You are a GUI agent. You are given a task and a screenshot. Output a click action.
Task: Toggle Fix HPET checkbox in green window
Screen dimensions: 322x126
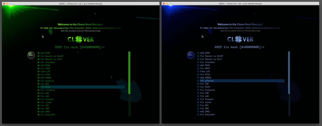pyautogui.click(x=38, y=68)
